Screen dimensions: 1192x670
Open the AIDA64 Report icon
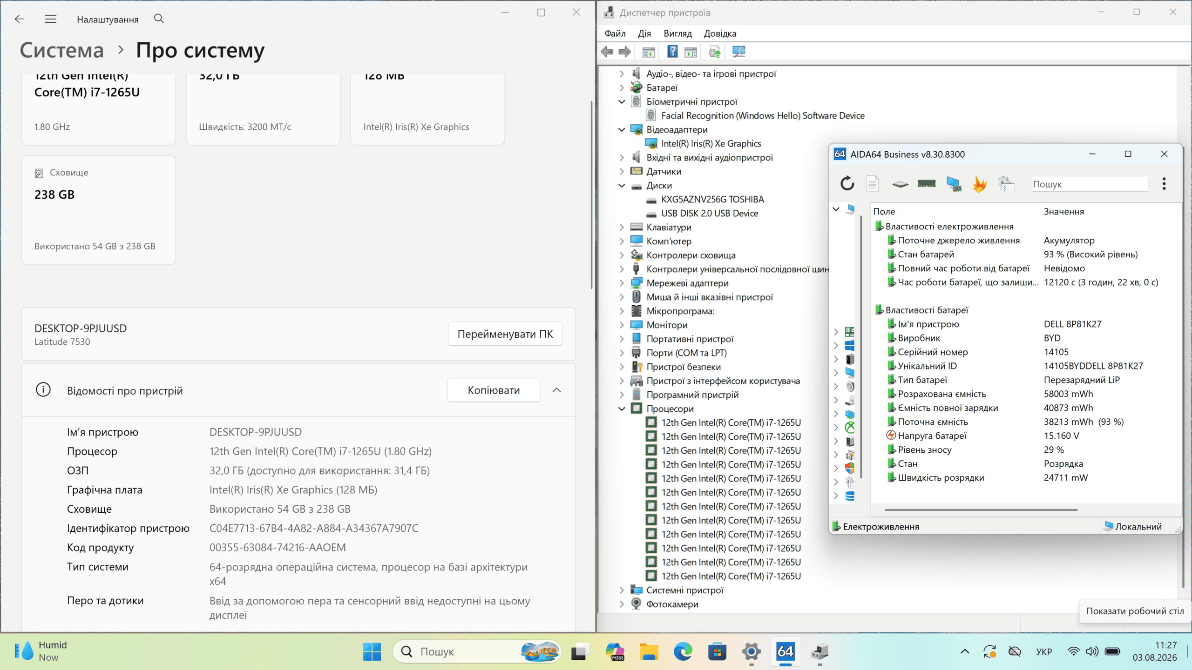pos(873,184)
